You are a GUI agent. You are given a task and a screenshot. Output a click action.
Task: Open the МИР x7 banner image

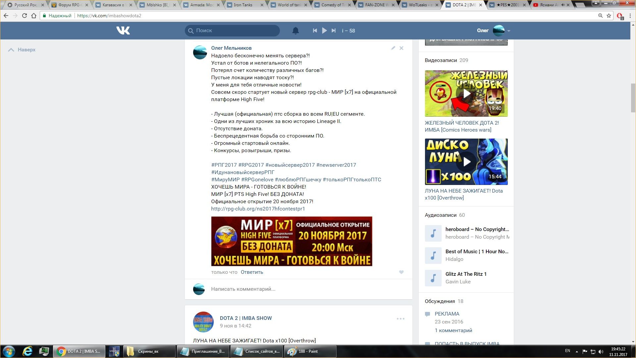coord(291,241)
